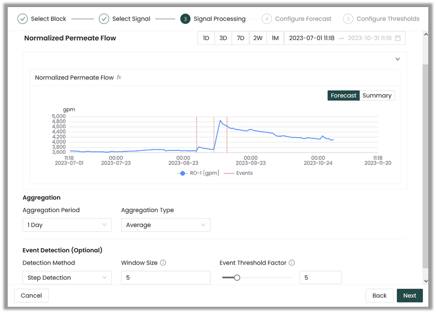Click the Select Signal checkmark step icon
Screen dimensions: 436x313
(104, 19)
